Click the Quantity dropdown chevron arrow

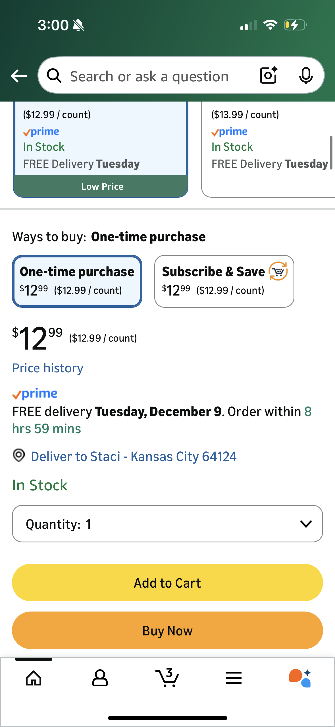pos(306,524)
